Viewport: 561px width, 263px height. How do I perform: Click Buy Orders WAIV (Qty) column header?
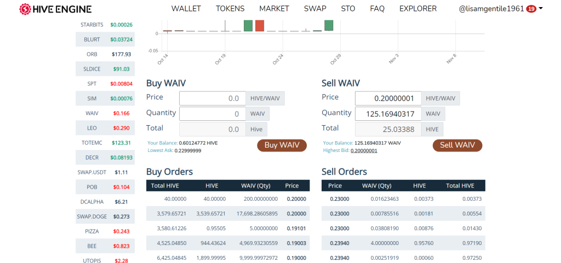[256, 185]
